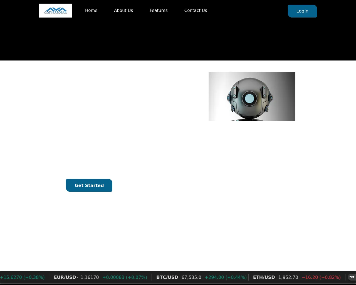
Task: Go to the Home page
Action: coord(91,11)
